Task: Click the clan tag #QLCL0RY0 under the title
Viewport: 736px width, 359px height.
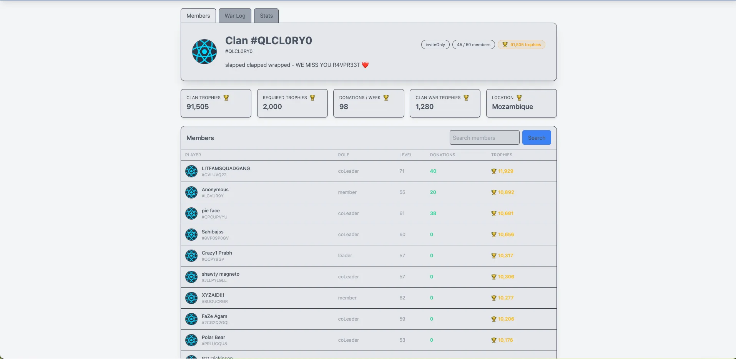Action: point(239,51)
